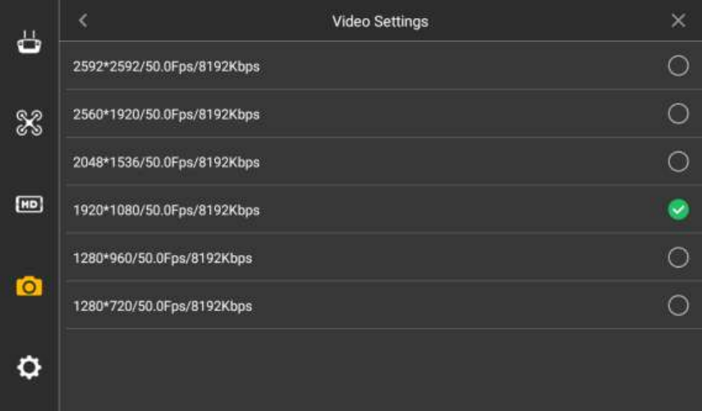This screenshot has height=411, width=702.
Task: Close the Video Settings panel
Action: click(x=678, y=21)
